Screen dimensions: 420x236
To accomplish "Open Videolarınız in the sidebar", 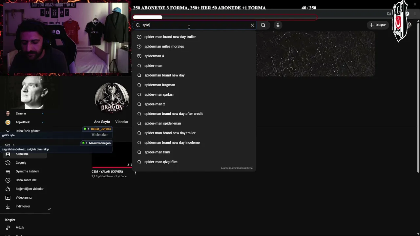I will pyautogui.click(x=25, y=198).
